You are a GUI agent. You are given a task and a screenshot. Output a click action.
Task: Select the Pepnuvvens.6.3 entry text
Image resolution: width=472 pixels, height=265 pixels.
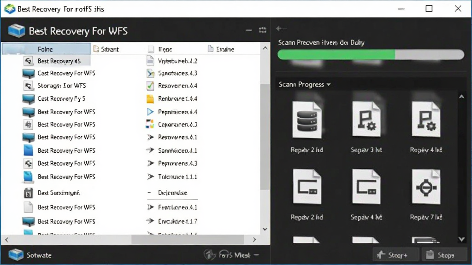pos(177,163)
